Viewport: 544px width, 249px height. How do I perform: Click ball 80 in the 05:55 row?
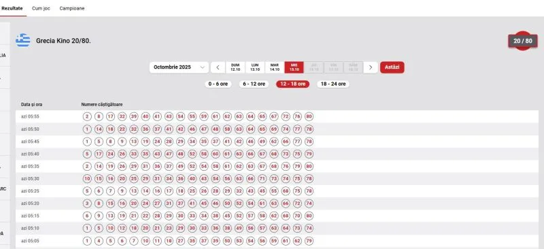(x=309, y=117)
